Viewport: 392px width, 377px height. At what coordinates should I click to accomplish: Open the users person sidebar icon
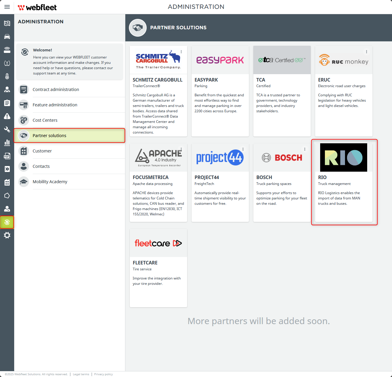7,209
